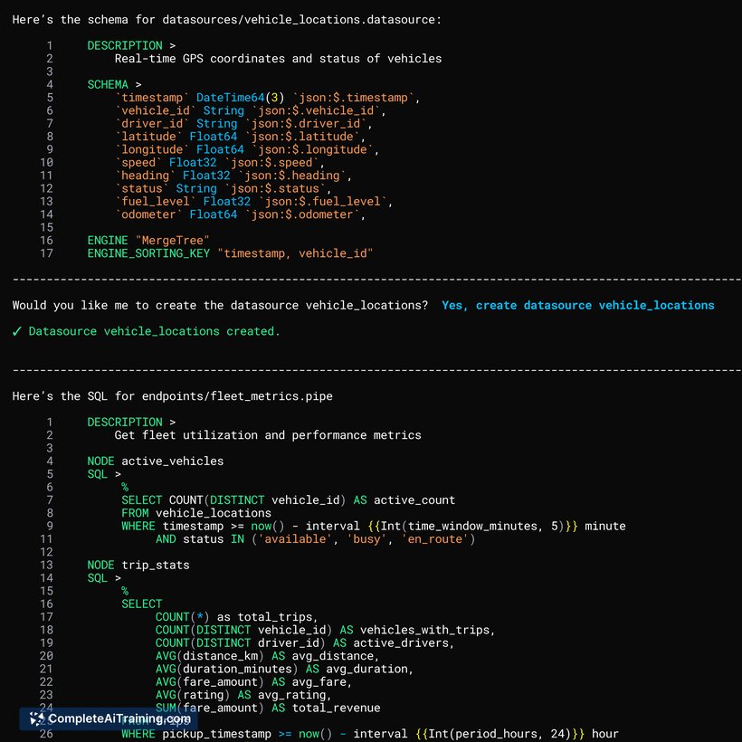Select the `odometer` Float64 schema line
The height and width of the screenshot is (742, 742).
241,214
